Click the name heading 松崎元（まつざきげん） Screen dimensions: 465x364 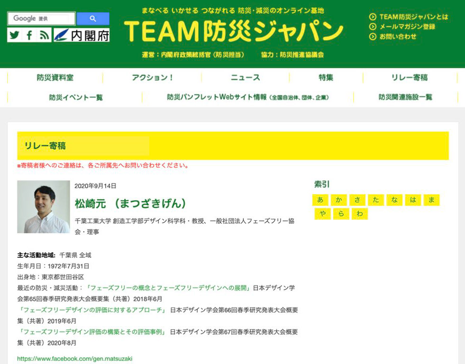coord(130,204)
